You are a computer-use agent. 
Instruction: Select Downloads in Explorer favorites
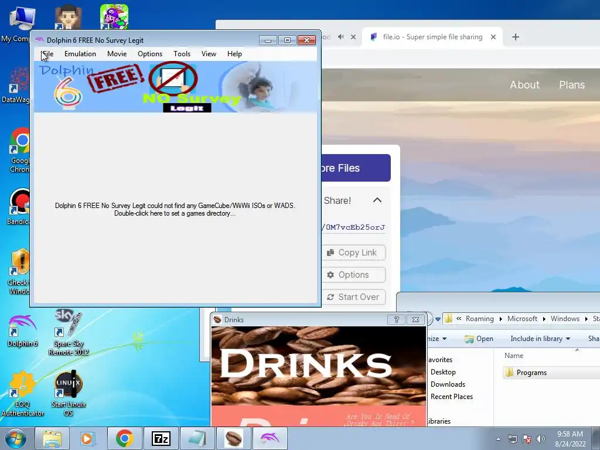point(448,384)
